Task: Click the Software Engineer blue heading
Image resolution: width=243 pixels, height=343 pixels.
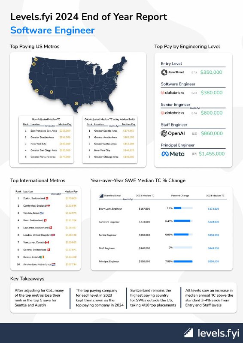Action: click(x=52, y=30)
